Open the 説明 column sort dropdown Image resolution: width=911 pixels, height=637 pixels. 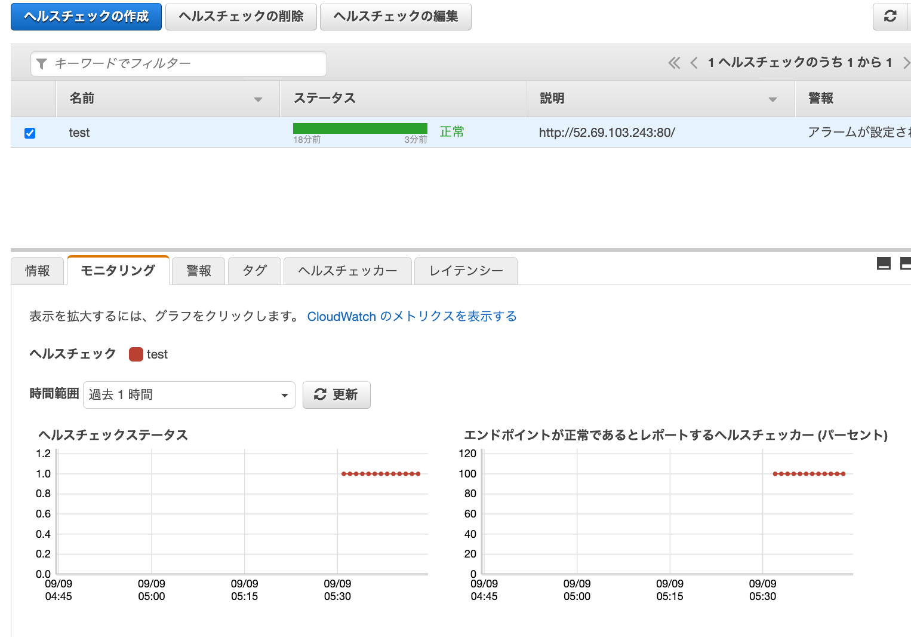coord(774,99)
